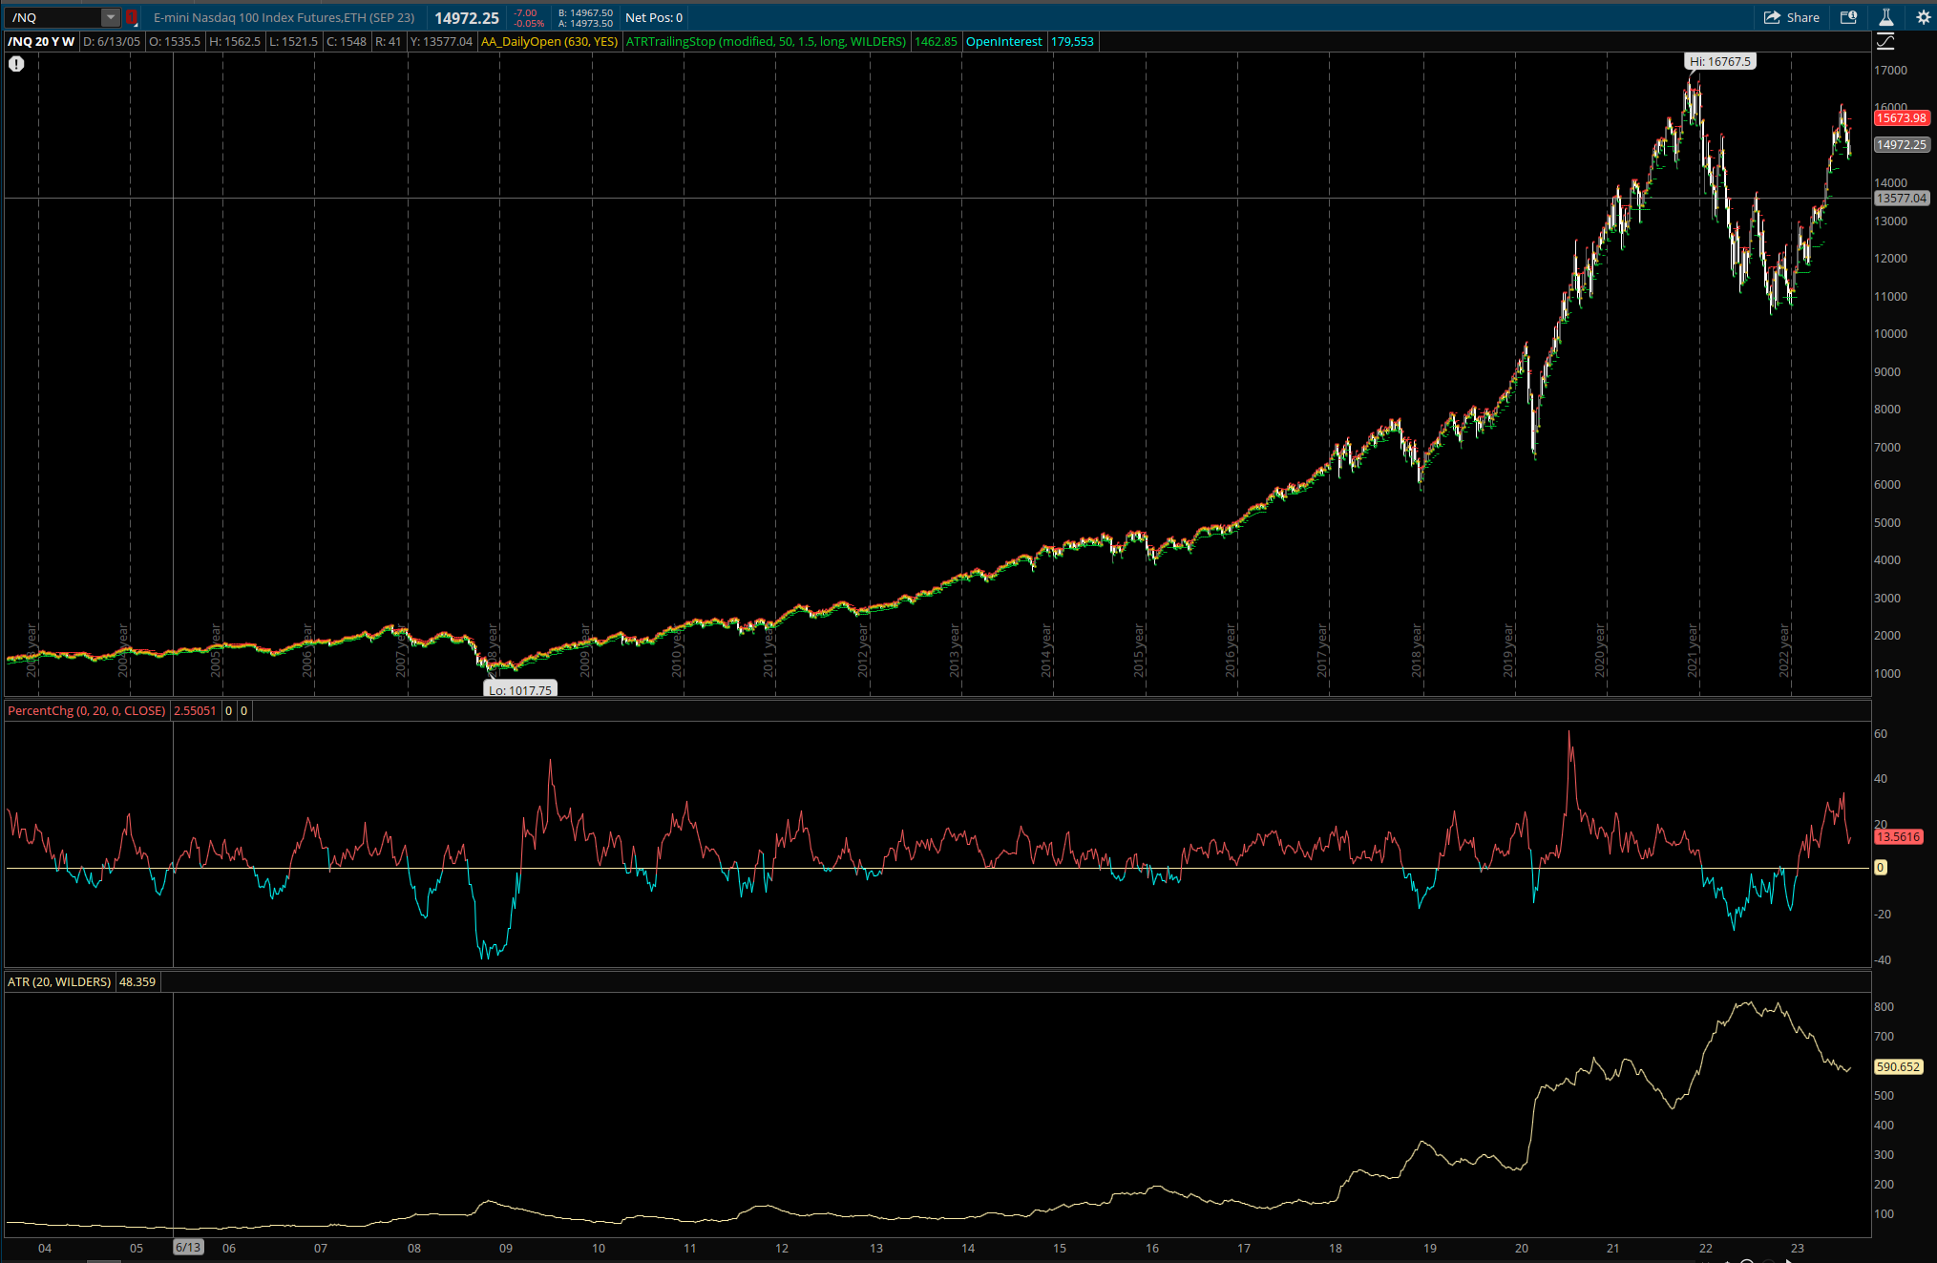The width and height of the screenshot is (1937, 1263).
Task: Click the PercentChg study title
Action: (x=87, y=710)
